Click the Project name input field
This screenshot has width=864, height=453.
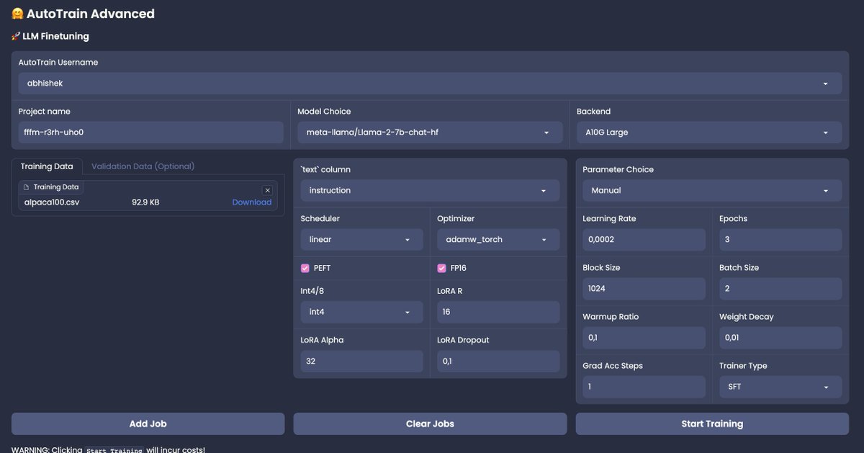pos(150,133)
